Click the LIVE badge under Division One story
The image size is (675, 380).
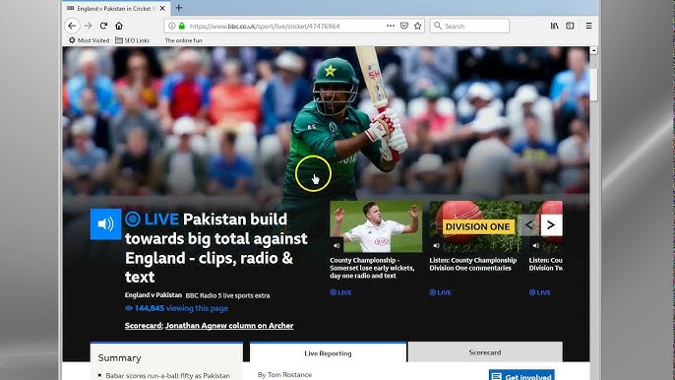pos(440,292)
